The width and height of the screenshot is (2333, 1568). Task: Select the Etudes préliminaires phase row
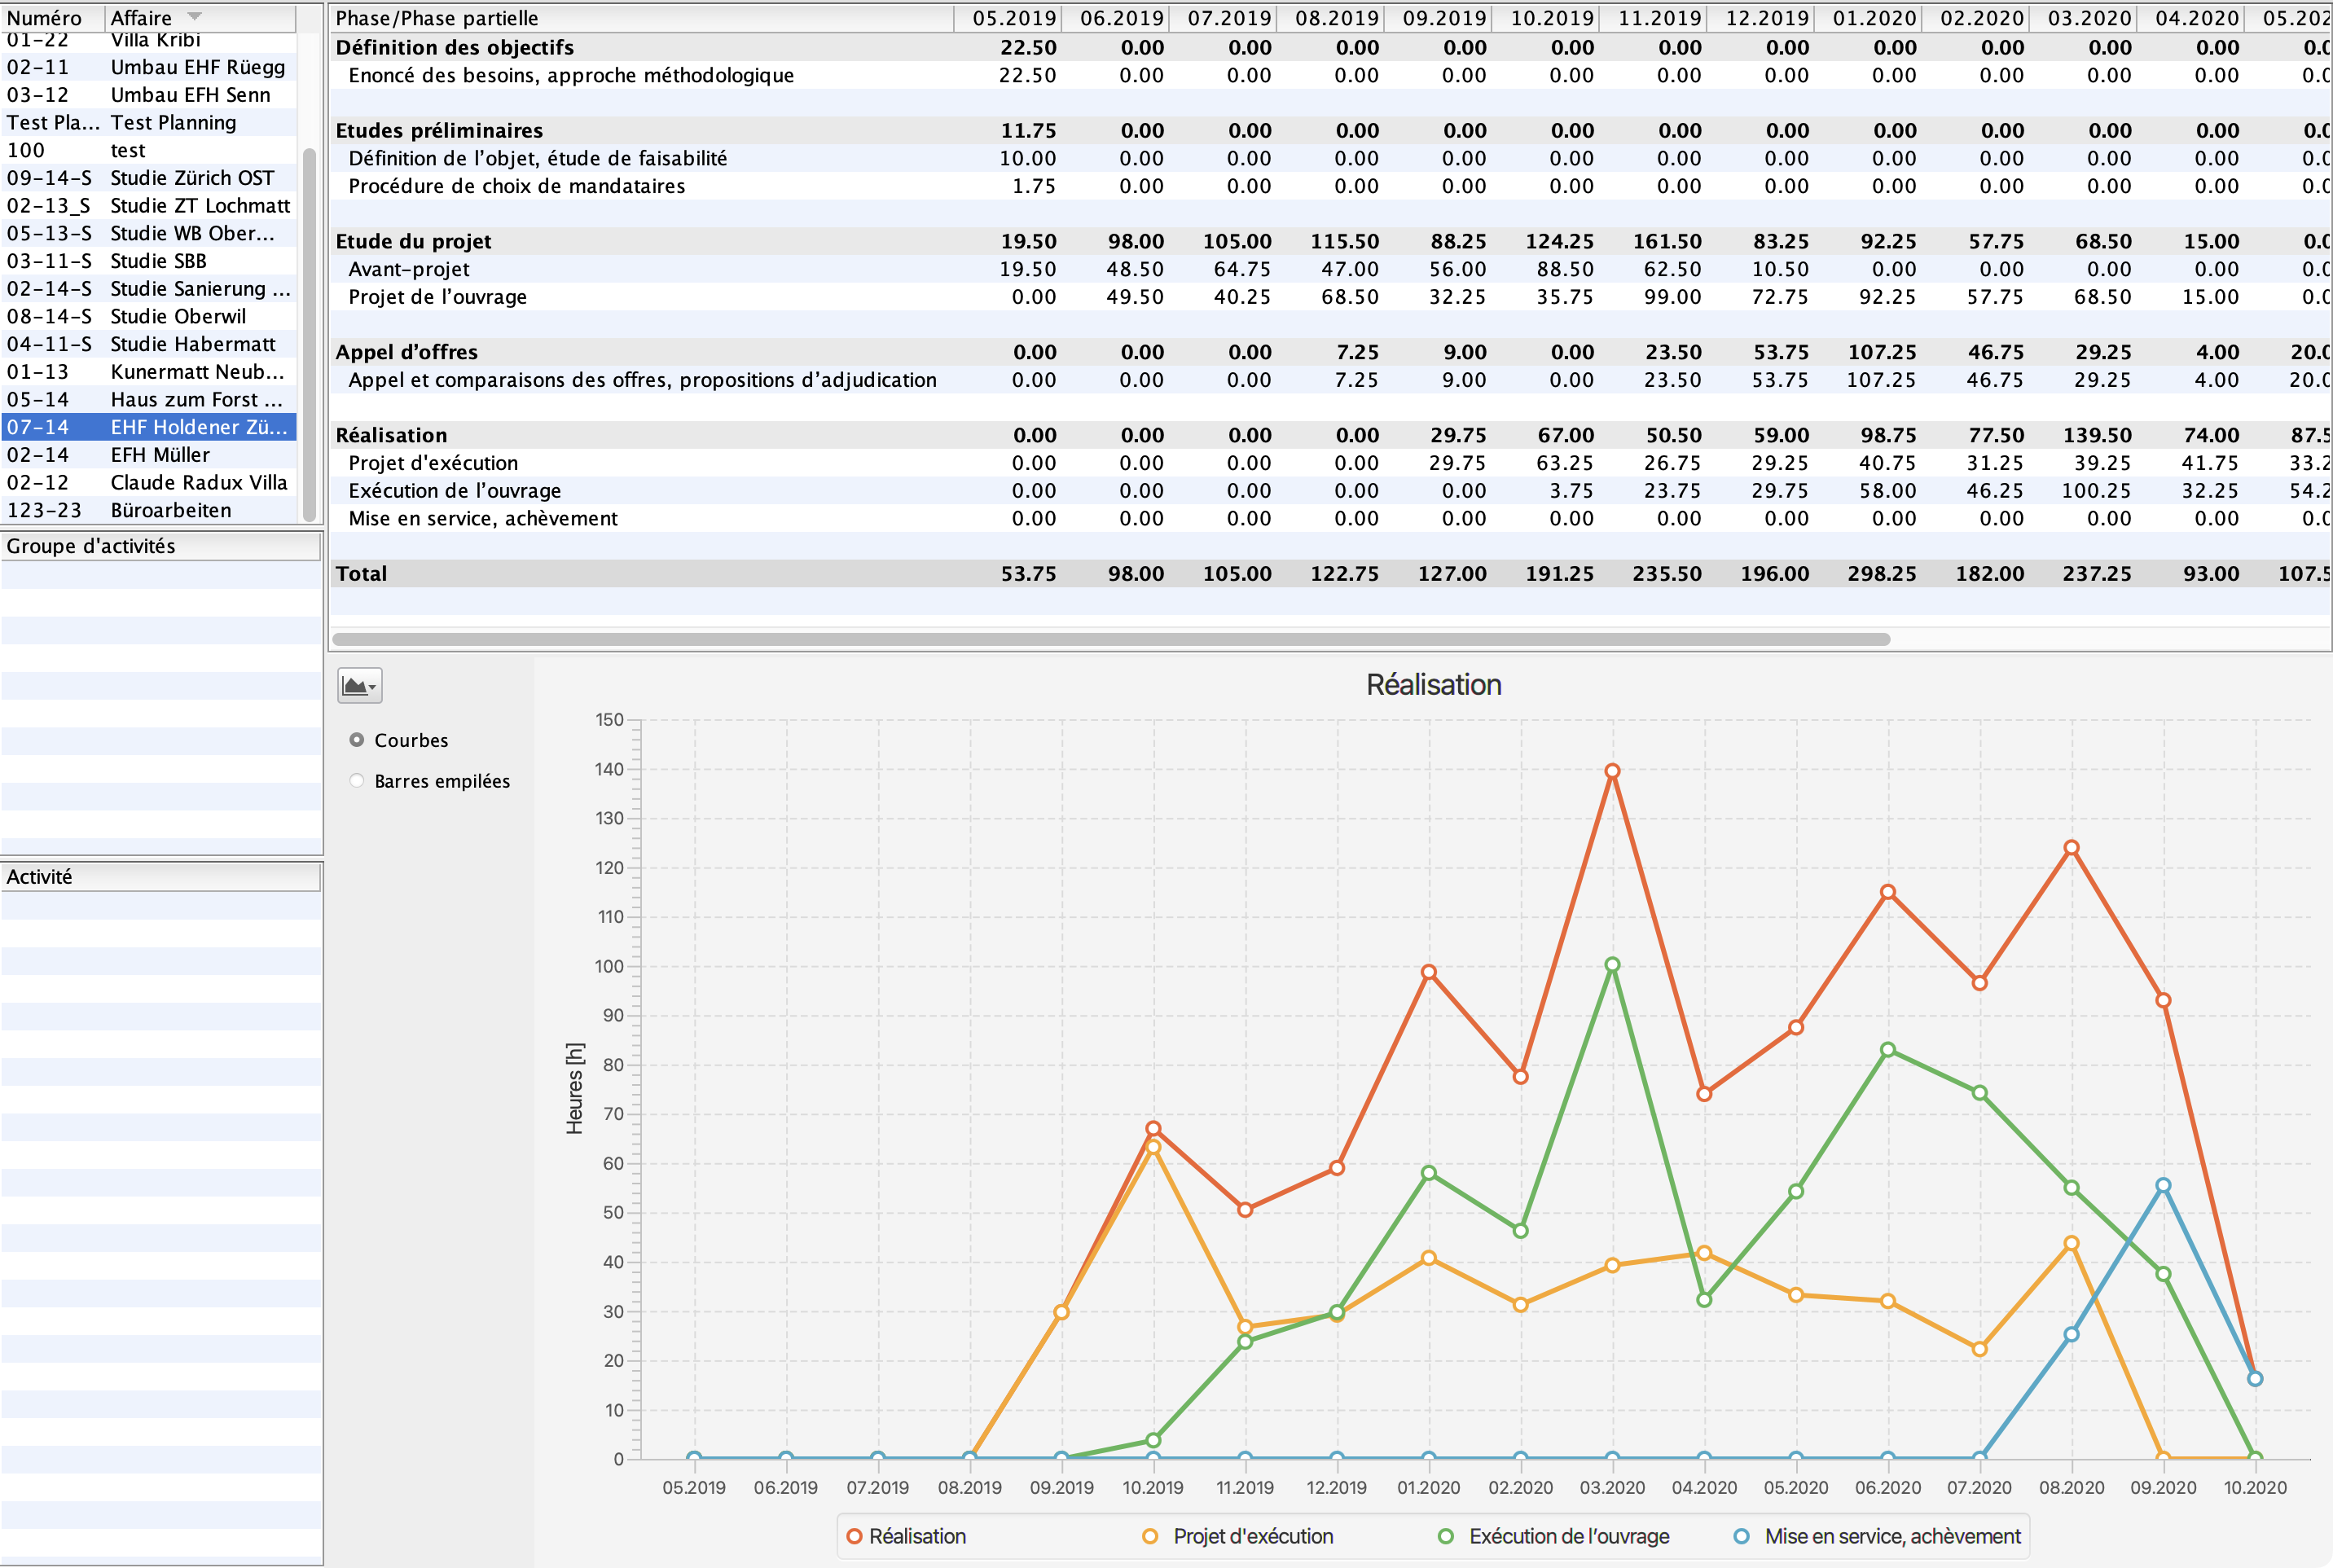coord(1331,130)
